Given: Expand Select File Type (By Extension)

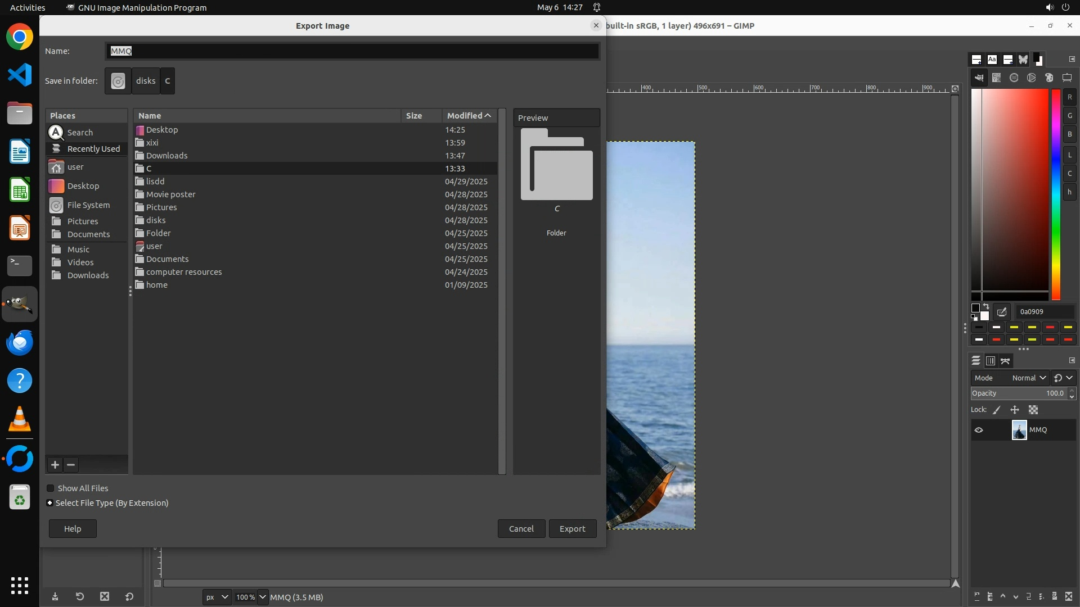Looking at the screenshot, I should pos(50,503).
